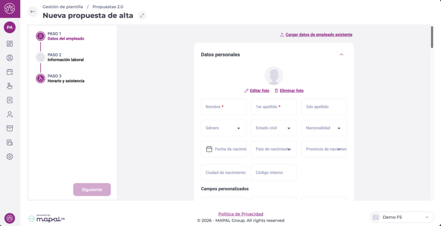The image size is (441, 226).
Task: Click the back arrow button
Action: click(33, 12)
